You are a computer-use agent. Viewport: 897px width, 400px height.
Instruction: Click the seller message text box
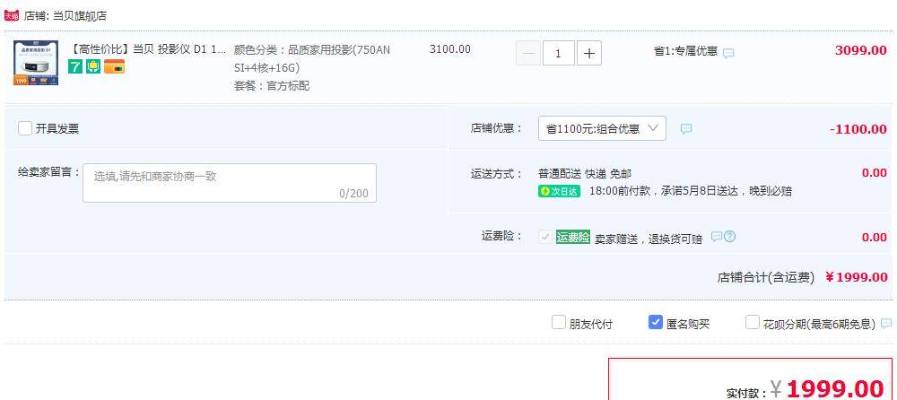point(230,183)
